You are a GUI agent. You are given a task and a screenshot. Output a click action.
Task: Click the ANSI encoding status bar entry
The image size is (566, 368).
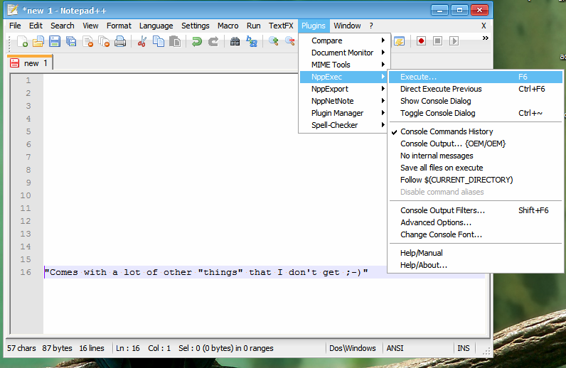click(395, 348)
